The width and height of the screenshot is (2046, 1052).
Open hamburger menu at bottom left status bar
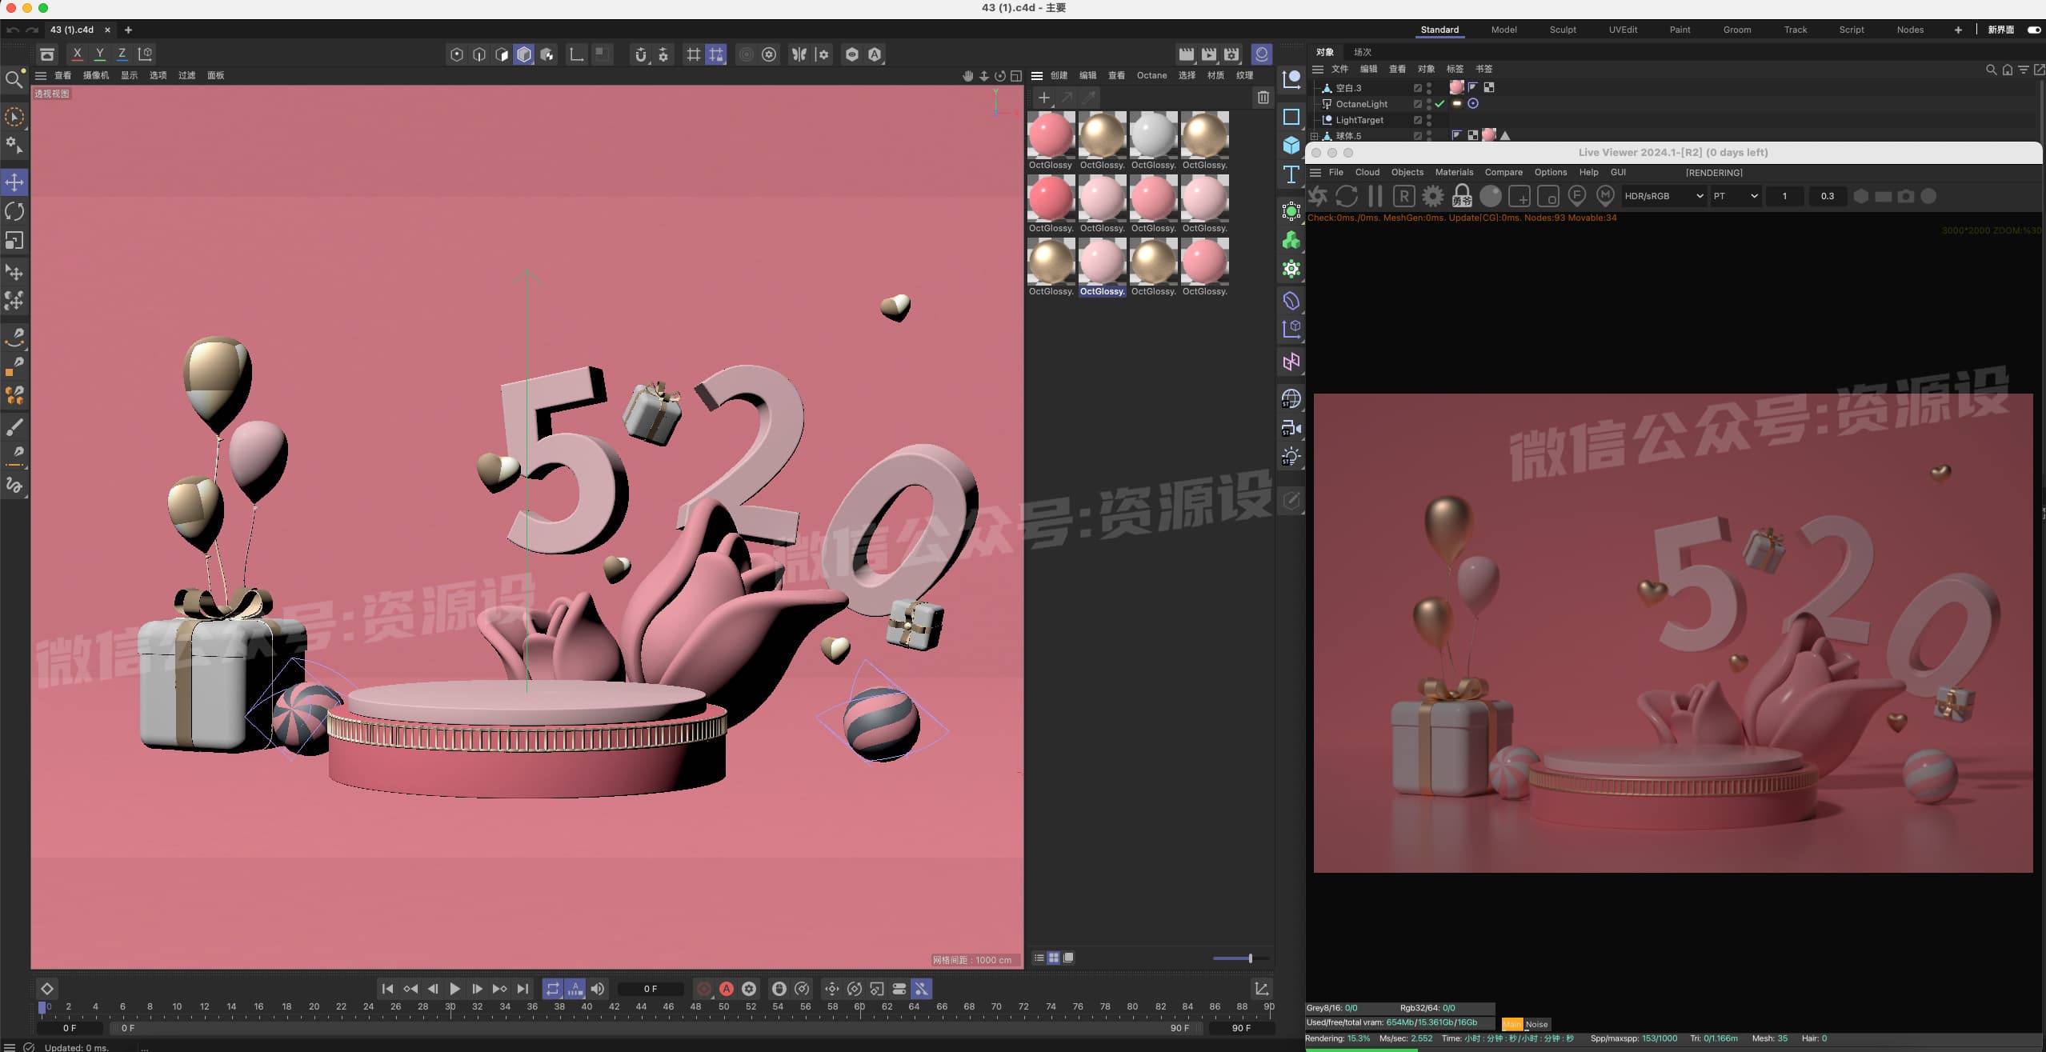coord(10,1046)
